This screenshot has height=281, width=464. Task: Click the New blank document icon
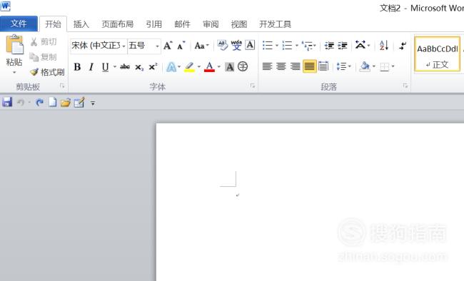52,102
